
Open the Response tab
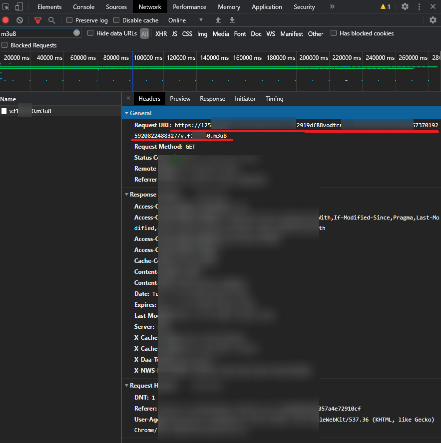click(212, 99)
